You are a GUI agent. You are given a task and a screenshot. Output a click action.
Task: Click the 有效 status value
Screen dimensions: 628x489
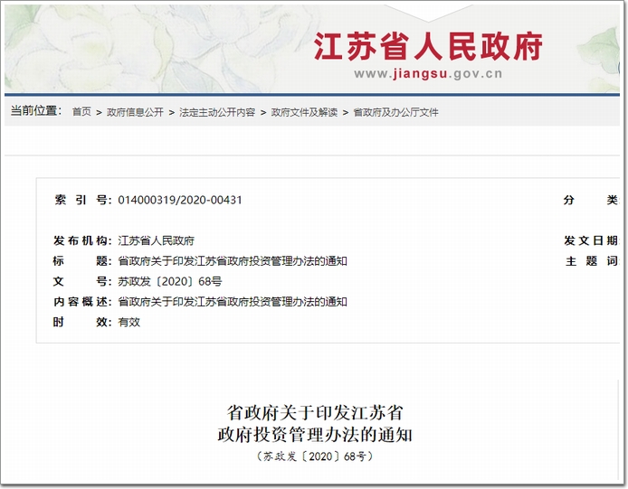129,322
